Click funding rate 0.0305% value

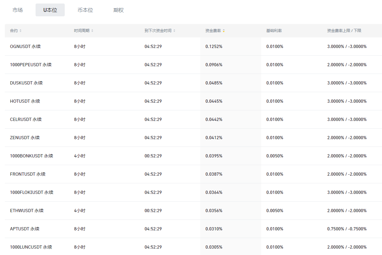pyautogui.click(x=214, y=247)
